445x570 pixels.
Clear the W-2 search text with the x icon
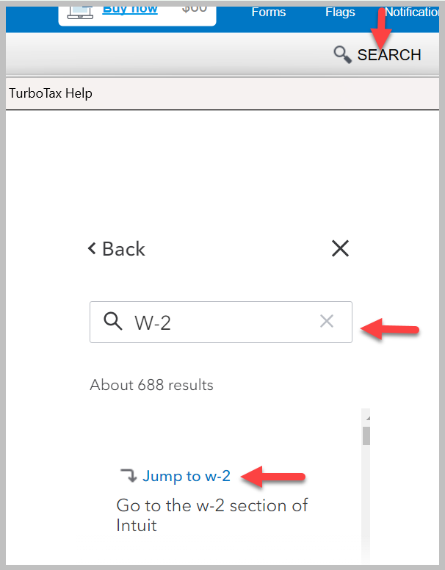pos(327,321)
